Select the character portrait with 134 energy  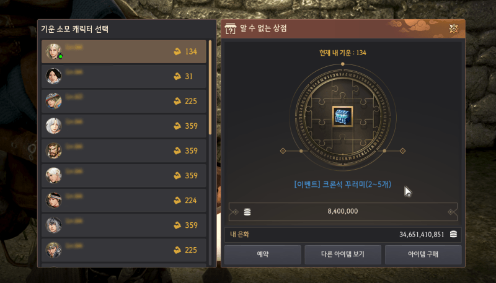(54, 51)
